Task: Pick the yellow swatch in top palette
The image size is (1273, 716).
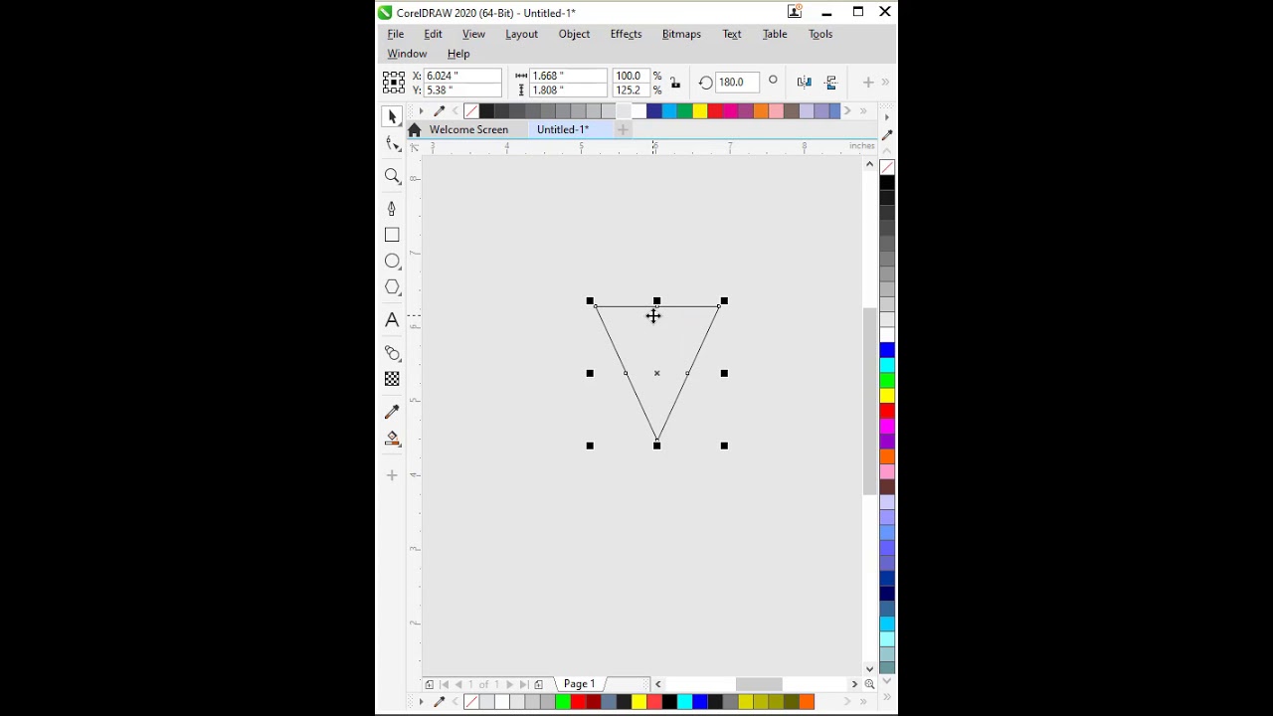Action: pos(700,111)
